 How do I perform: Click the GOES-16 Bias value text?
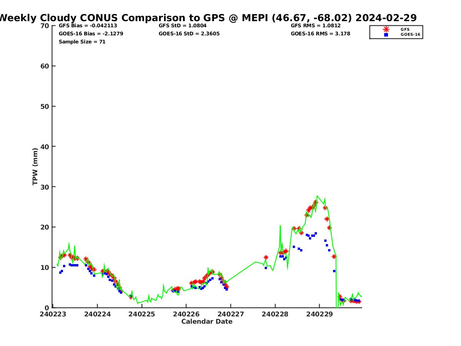point(91,34)
